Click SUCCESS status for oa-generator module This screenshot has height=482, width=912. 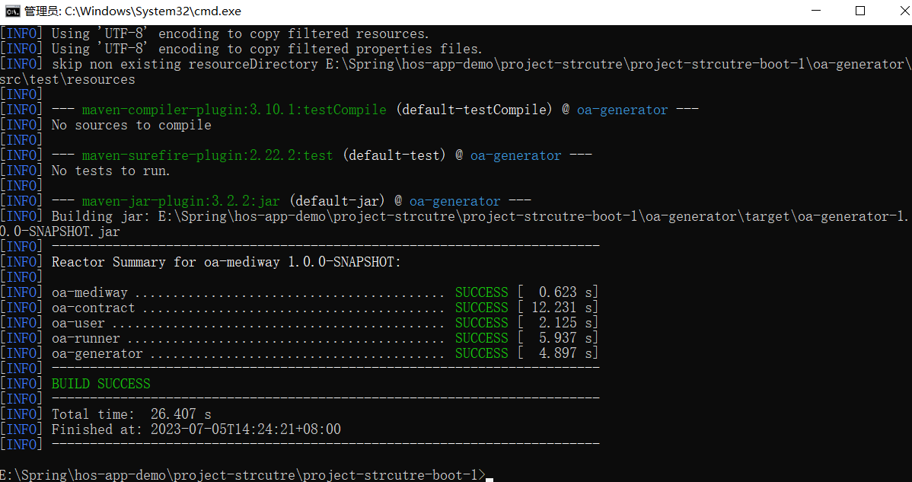click(481, 353)
